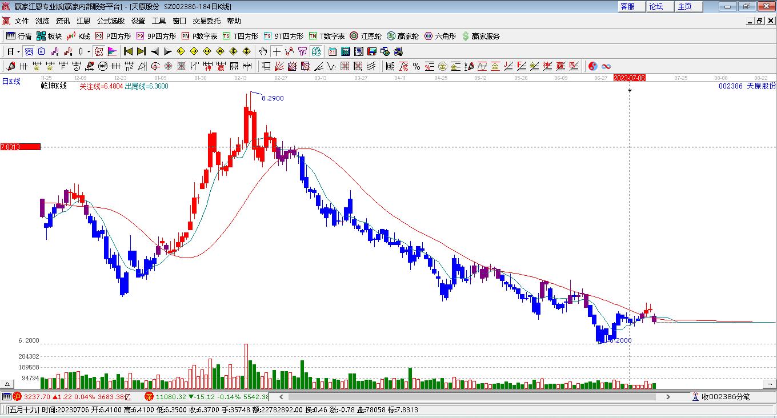777x418 pixels.
Task: Select the 乾坤K线 indicator label
Action: pyautogui.click(x=54, y=86)
